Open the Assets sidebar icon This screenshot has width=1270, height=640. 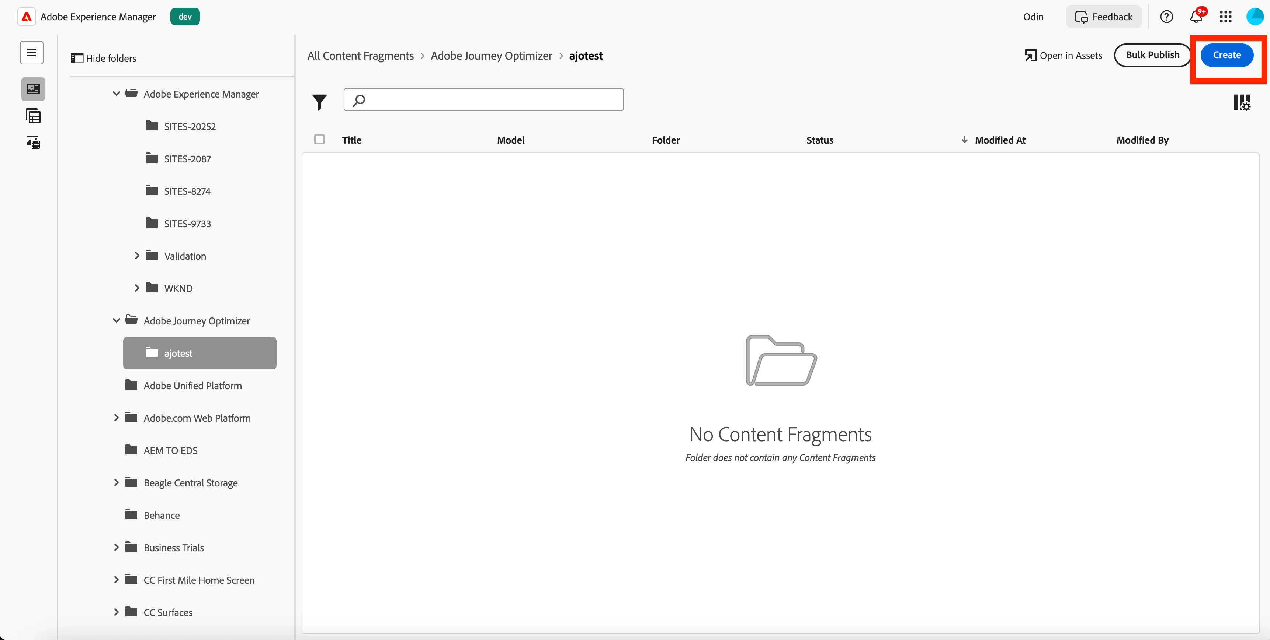click(33, 143)
